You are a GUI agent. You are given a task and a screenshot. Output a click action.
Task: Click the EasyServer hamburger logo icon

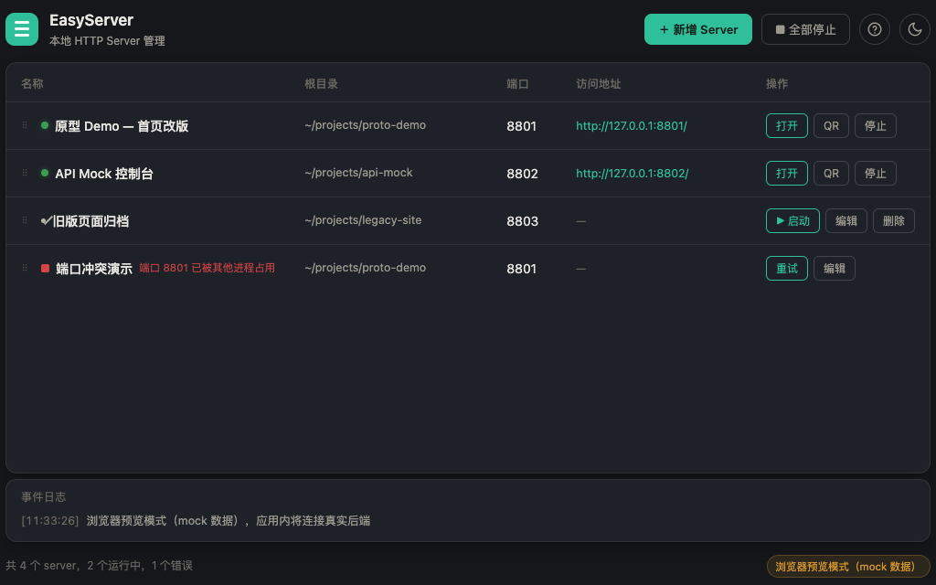[x=22, y=29]
